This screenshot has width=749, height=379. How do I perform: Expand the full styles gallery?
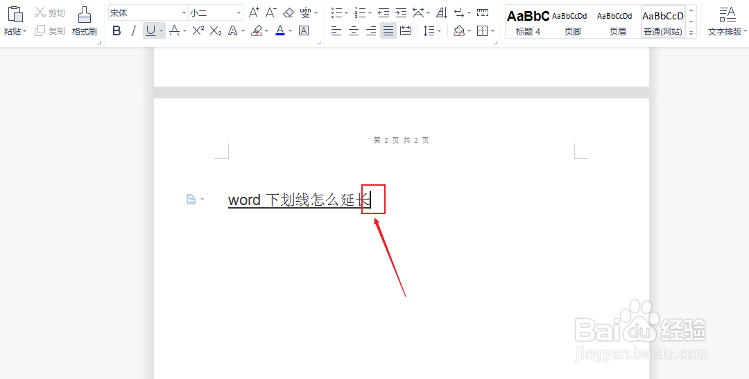click(691, 33)
